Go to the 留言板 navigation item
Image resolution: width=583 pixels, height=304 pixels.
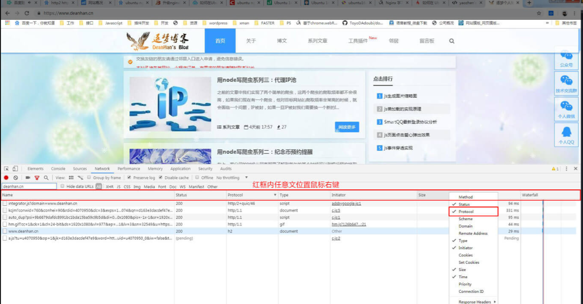[x=427, y=41]
